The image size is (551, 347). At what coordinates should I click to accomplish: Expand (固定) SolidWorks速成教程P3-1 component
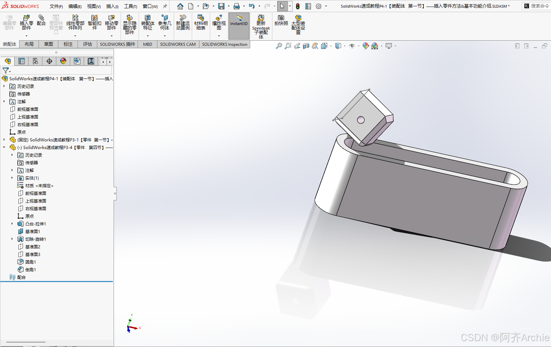pyautogui.click(x=4, y=140)
